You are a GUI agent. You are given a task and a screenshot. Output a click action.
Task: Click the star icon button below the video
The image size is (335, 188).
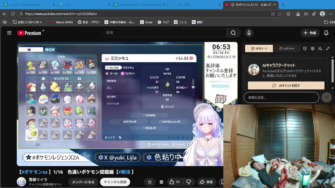[150, 182]
